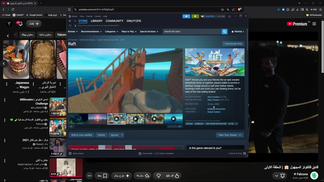Click the Ignore button for Raft

click(114, 135)
